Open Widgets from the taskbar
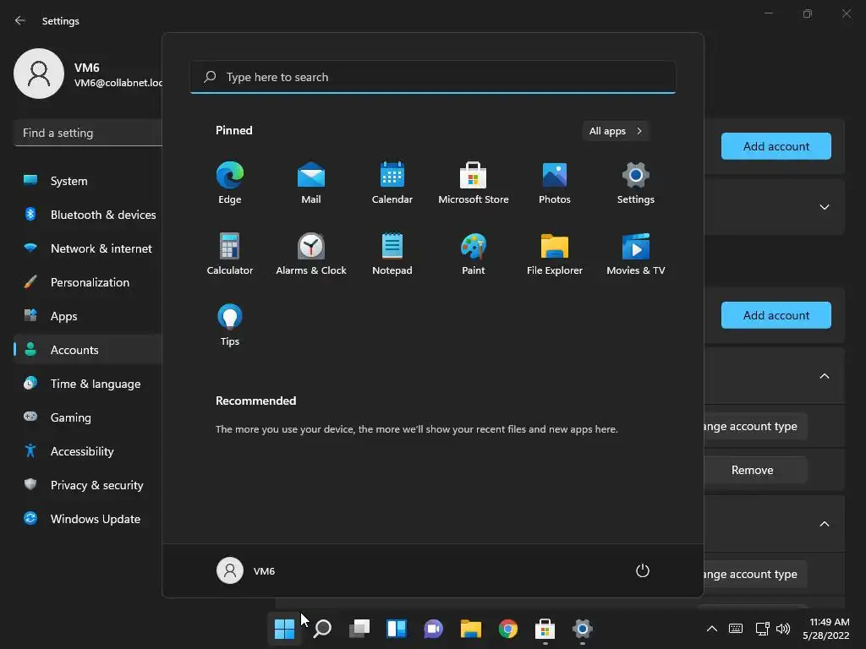Viewport: 866px width, 649px height. point(397,629)
